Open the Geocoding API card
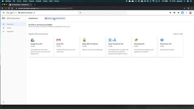The image size is (194, 109). 144,47
